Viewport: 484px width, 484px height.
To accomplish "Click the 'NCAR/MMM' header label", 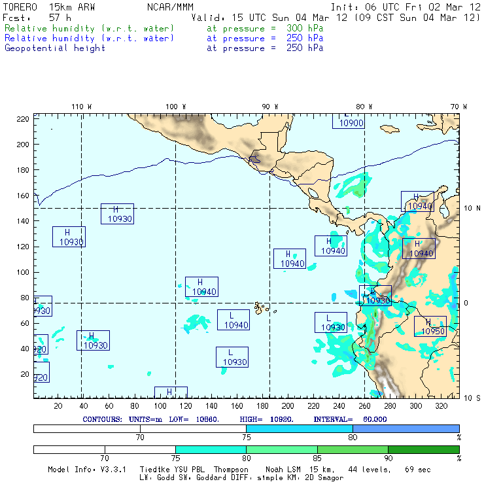I will click(x=170, y=7).
